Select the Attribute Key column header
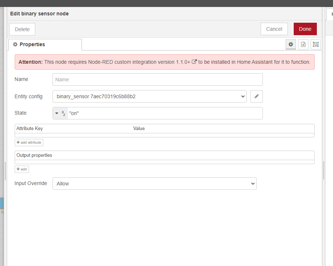 click(29, 129)
